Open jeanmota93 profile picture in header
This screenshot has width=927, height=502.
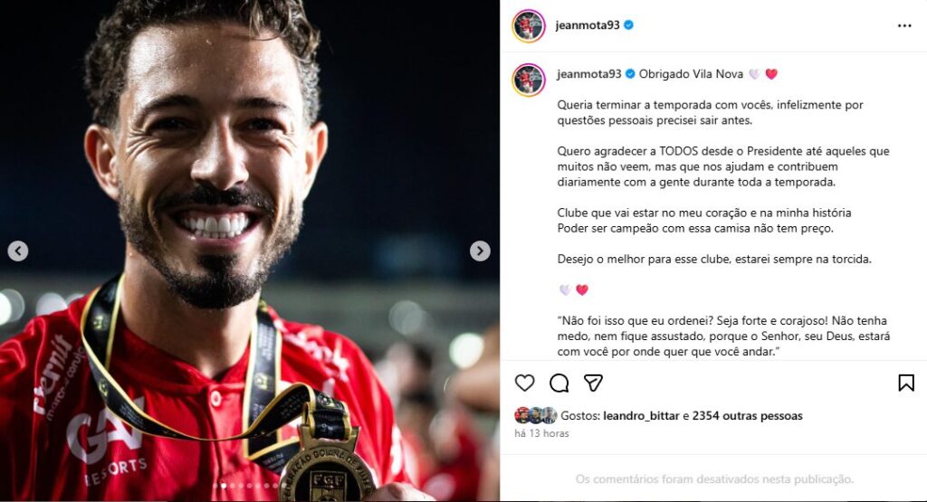click(529, 26)
